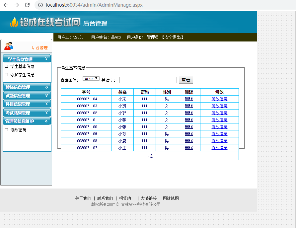Image resolution: width=296 pixels, height=228 pixels.
Task: Click the 铭成在线考试网 title banner
Action: [x=50, y=22]
